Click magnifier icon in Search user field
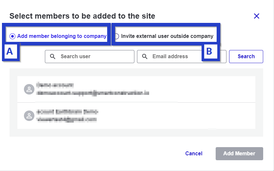This screenshot has height=171, width=274. 52,57
